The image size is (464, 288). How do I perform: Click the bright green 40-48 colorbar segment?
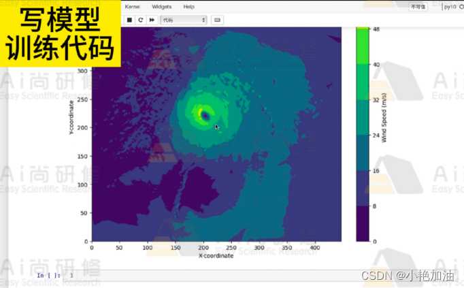[x=363, y=47]
